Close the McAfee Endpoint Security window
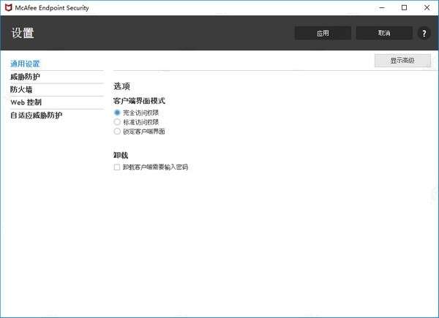This screenshot has width=439, height=318. point(427,8)
